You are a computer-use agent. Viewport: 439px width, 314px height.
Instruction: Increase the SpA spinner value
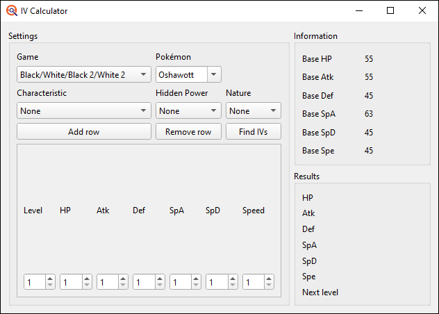[x=196, y=279]
